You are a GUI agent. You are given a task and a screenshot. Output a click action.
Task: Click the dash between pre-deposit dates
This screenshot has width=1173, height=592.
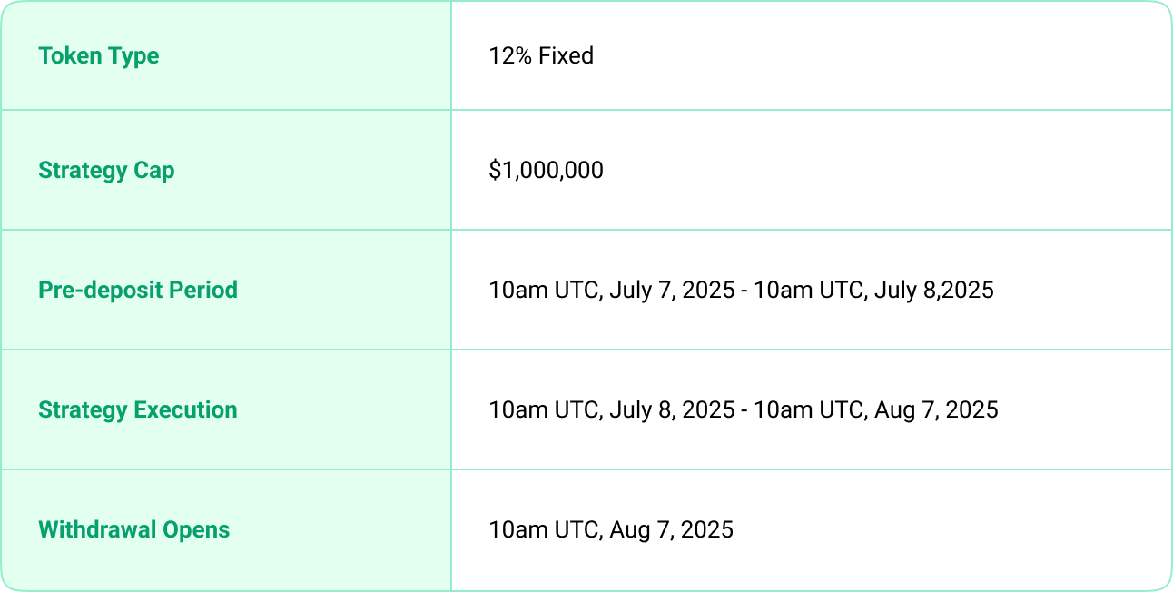point(744,291)
